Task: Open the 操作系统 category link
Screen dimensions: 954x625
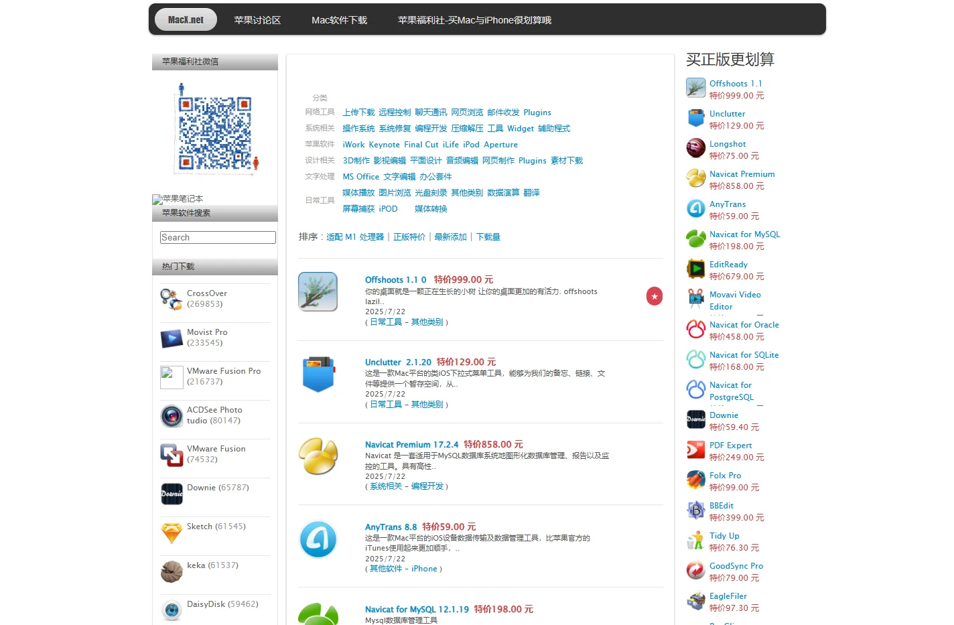Action: 358,129
